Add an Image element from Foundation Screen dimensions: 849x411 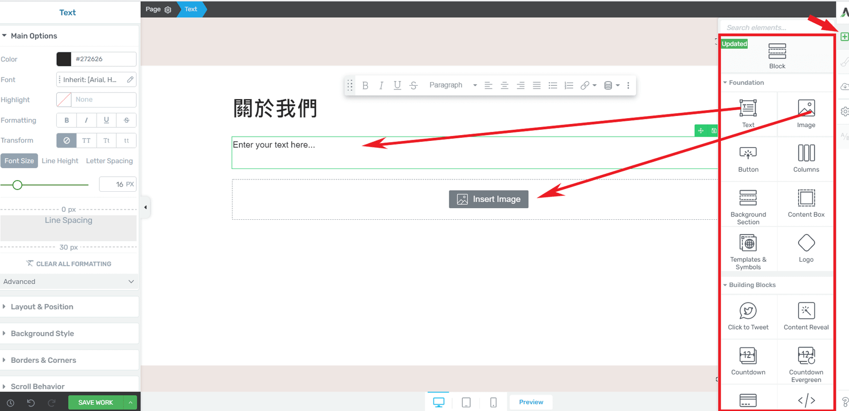806,114
